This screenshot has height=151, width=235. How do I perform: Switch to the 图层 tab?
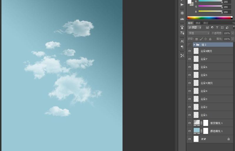[190, 23]
